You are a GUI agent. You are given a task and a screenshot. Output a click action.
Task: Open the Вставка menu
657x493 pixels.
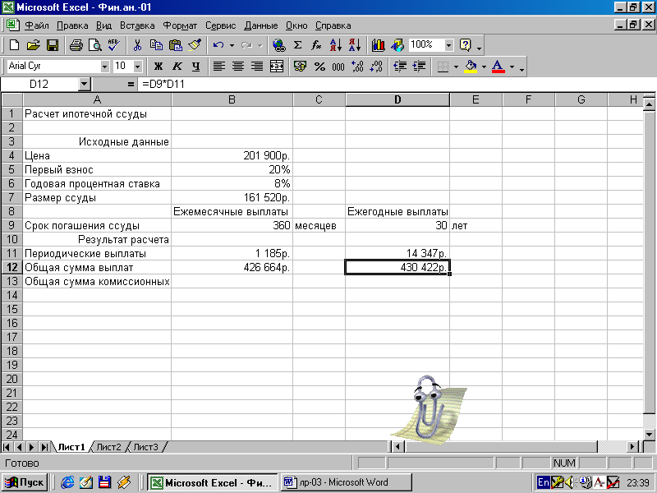(137, 25)
